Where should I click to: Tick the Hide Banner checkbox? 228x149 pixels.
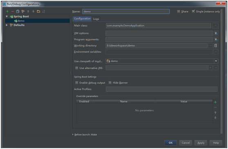(x=110, y=83)
